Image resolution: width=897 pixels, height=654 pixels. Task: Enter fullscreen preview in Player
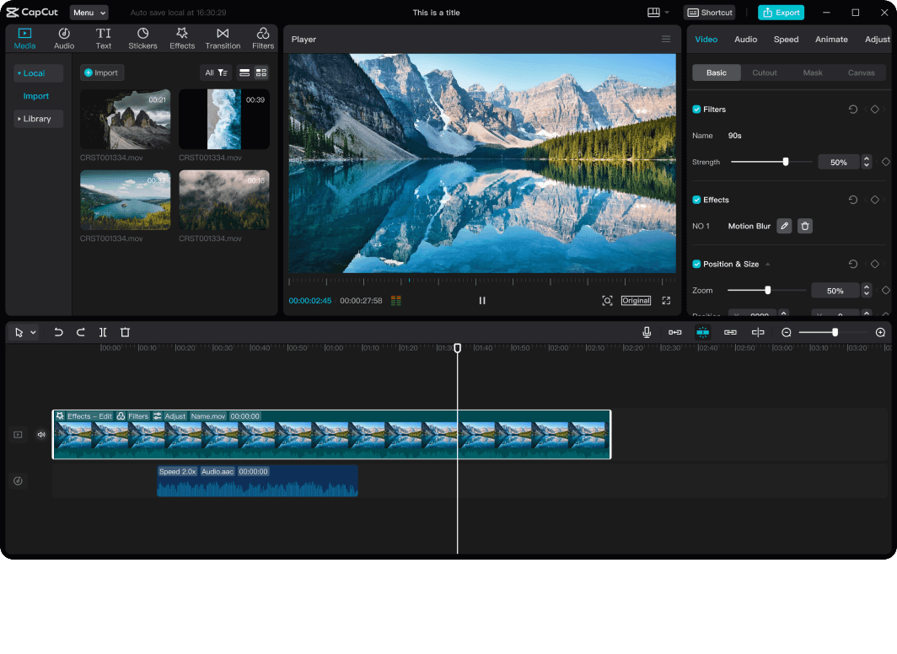pos(666,301)
